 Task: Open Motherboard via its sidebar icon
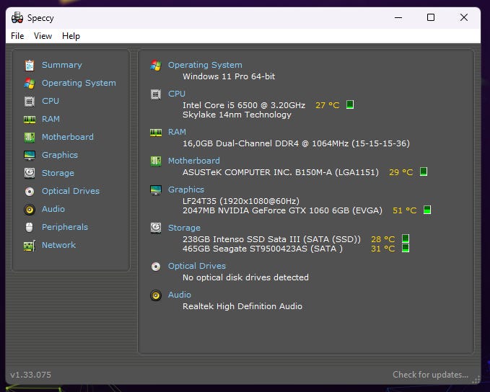30,137
